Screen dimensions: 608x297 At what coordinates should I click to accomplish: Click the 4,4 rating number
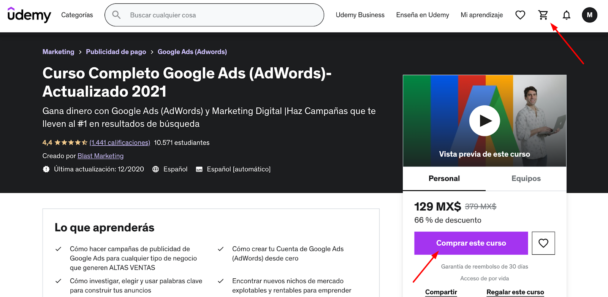pyautogui.click(x=47, y=143)
